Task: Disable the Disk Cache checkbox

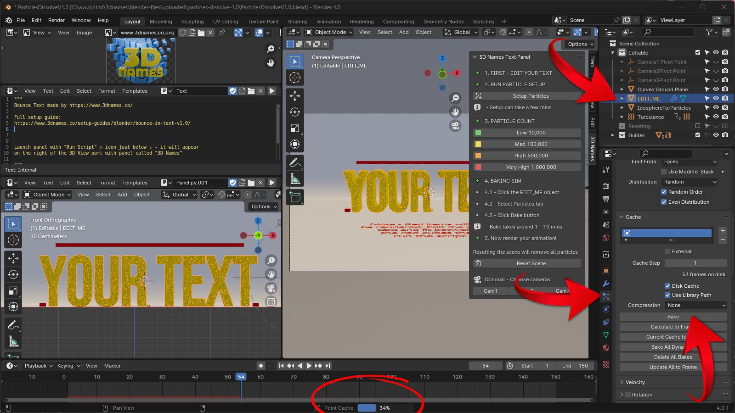Action: coord(667,285)
